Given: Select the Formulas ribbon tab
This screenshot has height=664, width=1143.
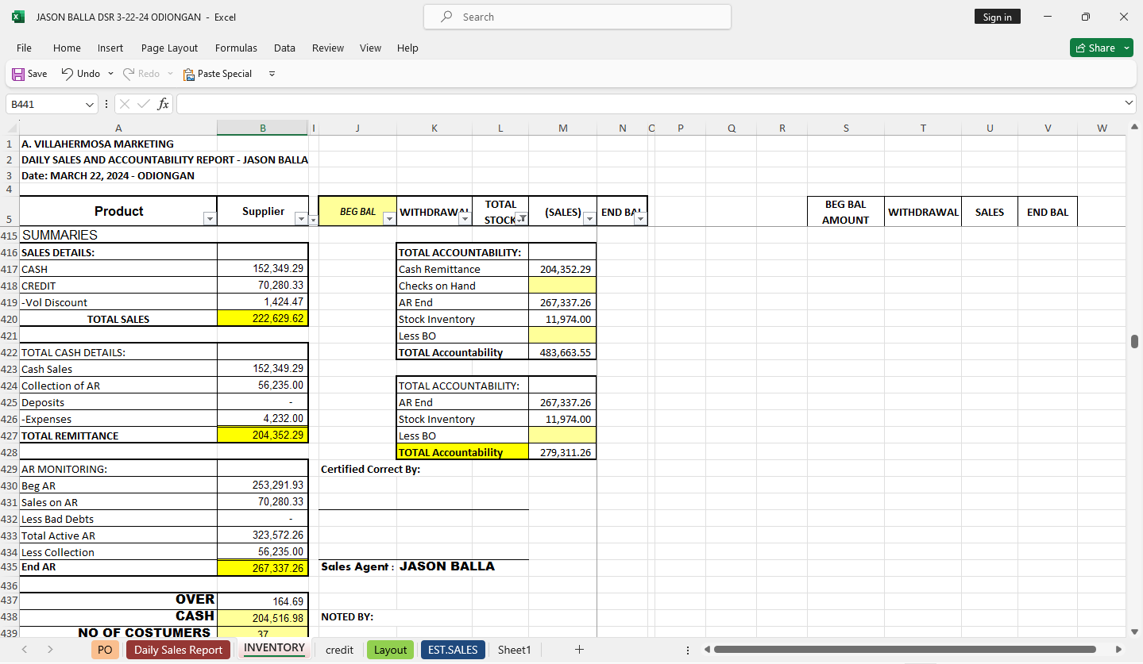Looking at the screenshot, I should (x=236, y=48).
